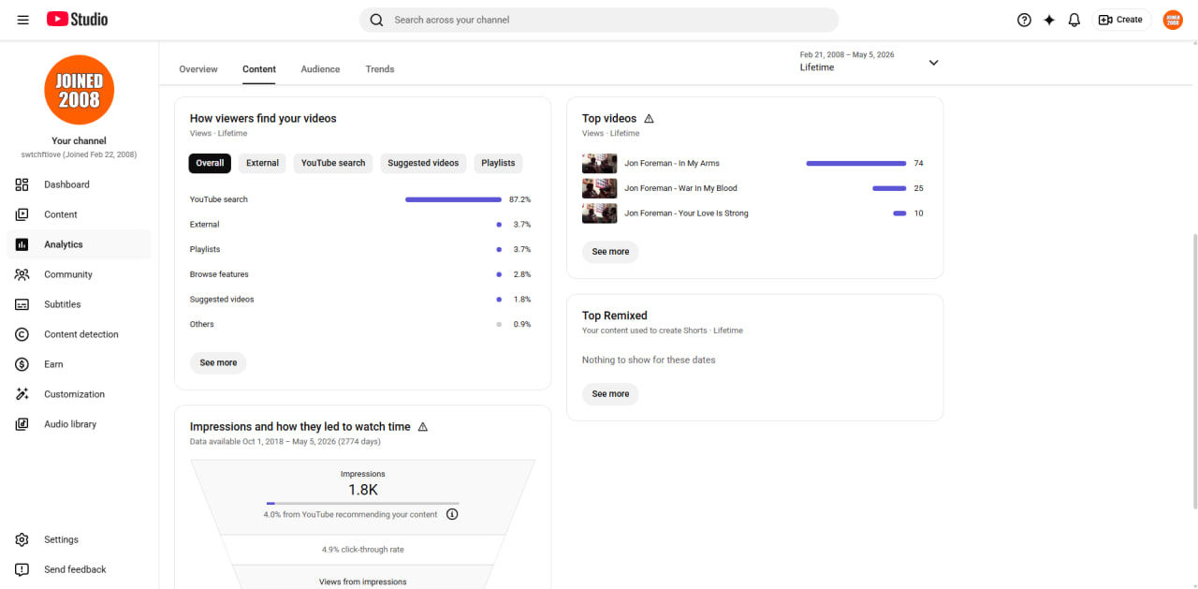Screen dimensions: 1198x589
Task: Select the Content analytics tab
Action: tap(259, 69)
